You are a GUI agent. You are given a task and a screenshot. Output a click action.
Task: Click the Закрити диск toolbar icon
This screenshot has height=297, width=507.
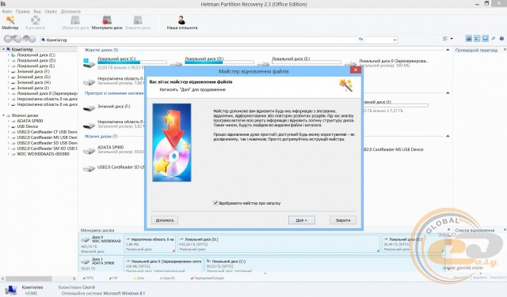pyautogui.click(x=138, y=23)
